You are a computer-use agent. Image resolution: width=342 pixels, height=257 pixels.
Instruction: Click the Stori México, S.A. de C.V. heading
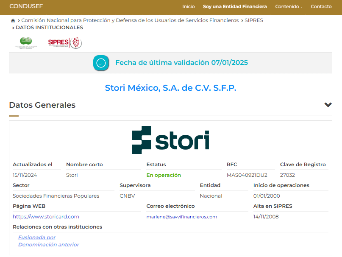[170, 88]
